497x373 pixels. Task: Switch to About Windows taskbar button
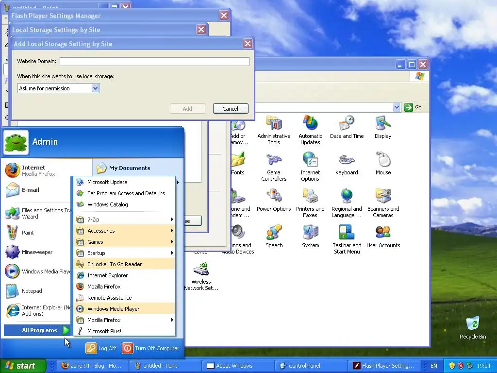(x=238, y=366)
